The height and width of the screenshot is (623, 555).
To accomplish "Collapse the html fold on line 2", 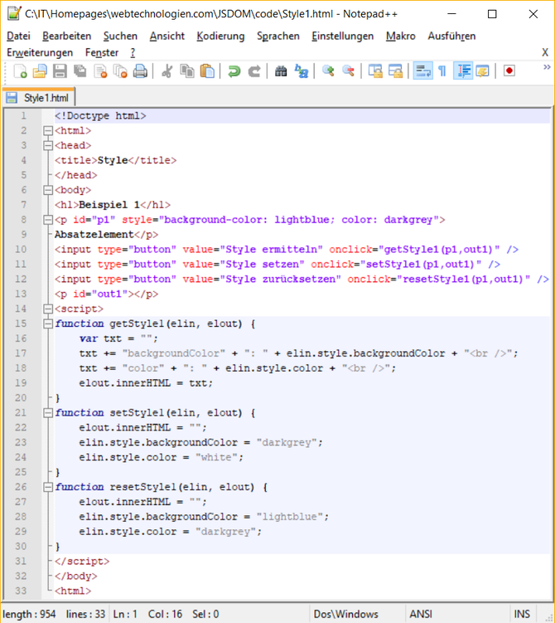I will 48,130.
